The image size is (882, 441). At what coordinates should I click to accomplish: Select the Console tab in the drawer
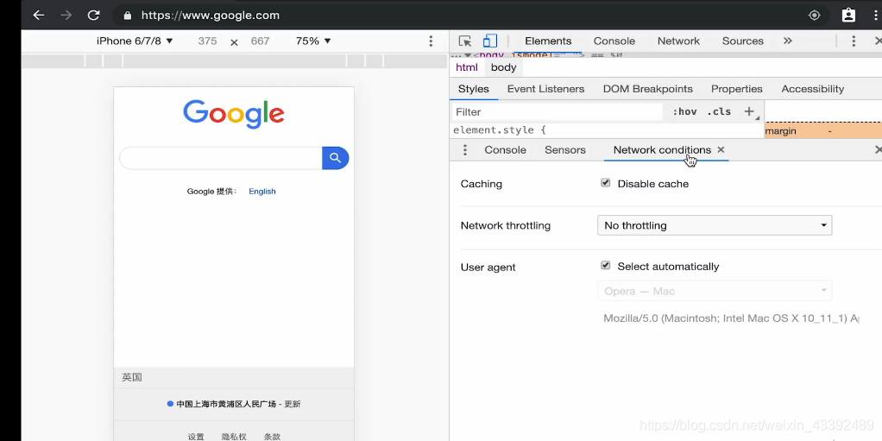click(505, 150)
